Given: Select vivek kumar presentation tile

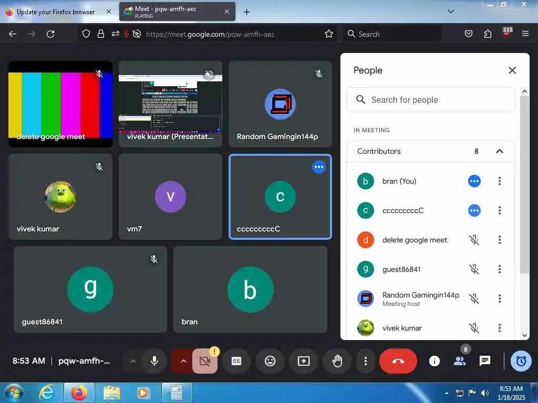Looking at the screenshot, I should pos(171,104).
